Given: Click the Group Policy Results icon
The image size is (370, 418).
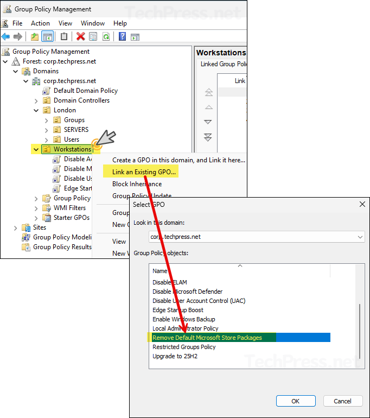Looking at the screenshot, I should coord(26,247).
